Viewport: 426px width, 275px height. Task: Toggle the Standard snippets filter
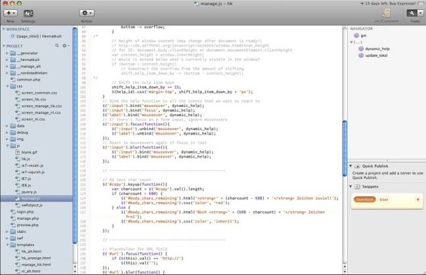tap(364, 199)
